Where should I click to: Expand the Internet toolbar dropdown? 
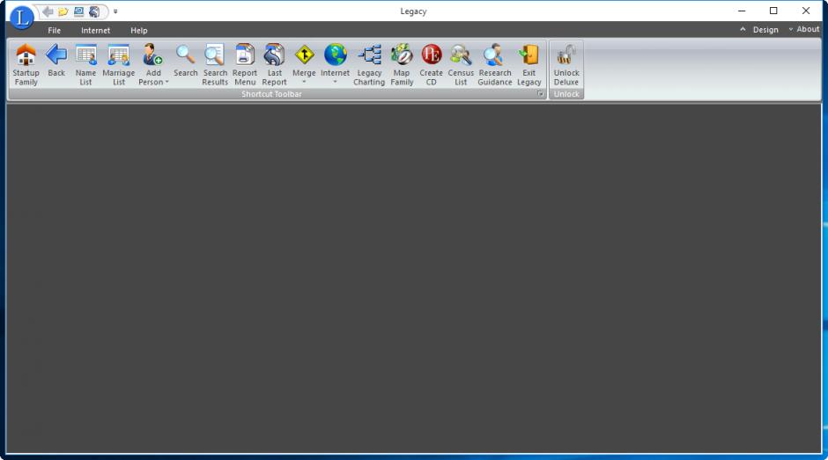coord(335,81)
